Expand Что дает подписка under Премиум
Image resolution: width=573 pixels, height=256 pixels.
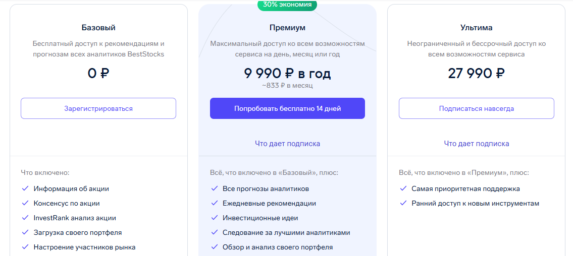click(x=287, y=144)
